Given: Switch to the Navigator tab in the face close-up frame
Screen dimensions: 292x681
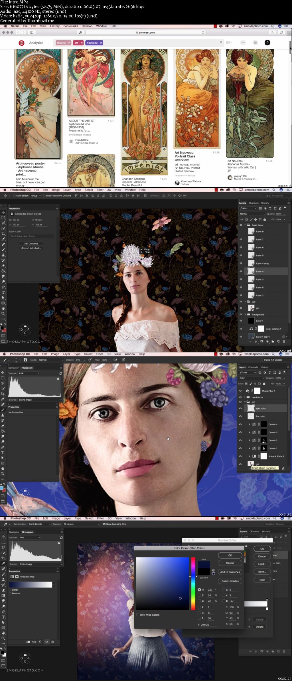Looking at the screenshot, I should pos(13,368).
